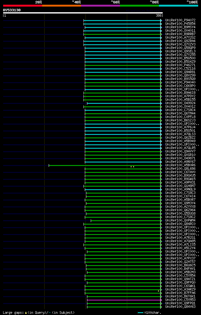This screenshot has width=201, height=315.
Task: Click the purple ~60% legend segment
Action: click(100, 6)
